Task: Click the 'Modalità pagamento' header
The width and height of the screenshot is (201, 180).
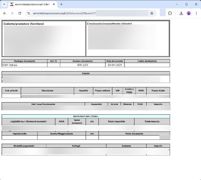Action: (x=24, y=146)
